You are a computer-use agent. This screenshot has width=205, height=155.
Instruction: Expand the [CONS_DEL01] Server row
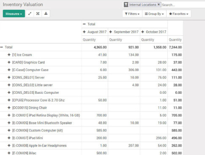click(9, 77)
